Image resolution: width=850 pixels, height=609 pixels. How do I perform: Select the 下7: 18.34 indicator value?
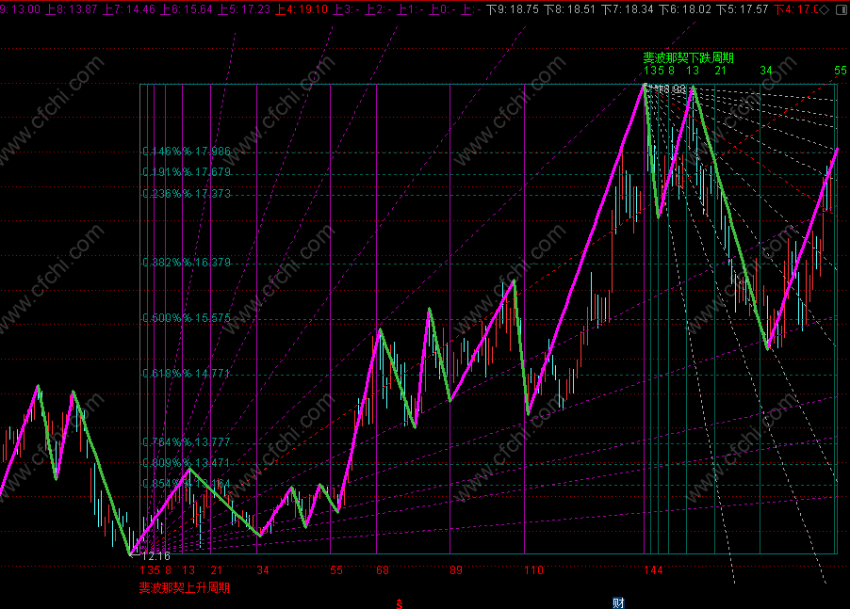tap(628, 9)
